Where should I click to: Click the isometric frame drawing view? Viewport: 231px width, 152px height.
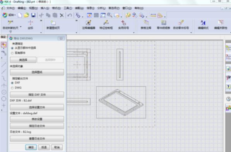point(121,102)
